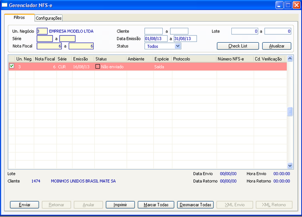The image size is (302, 217).
Task: Click the Protocolo column header
Action: pos(194,59)
